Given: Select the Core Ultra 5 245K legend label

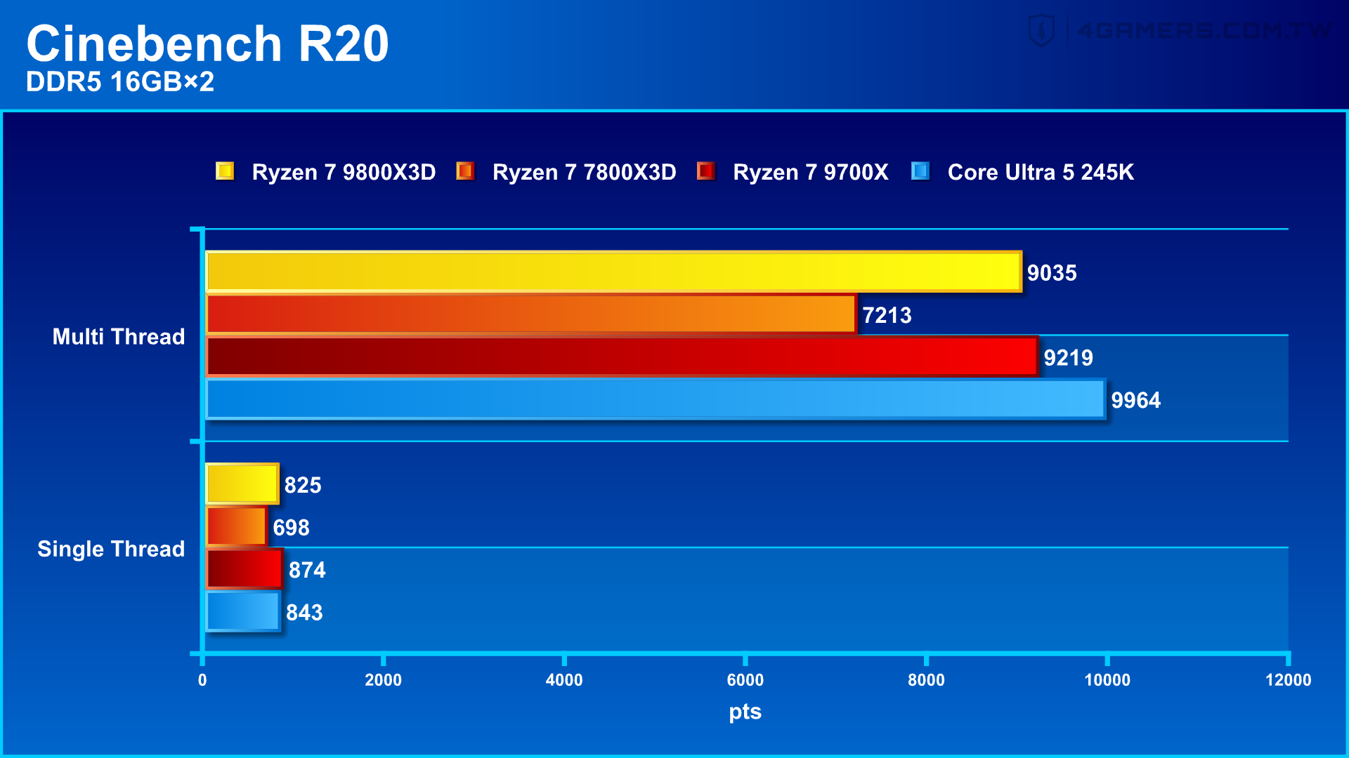Looking at the screenshot, I should (1041, 172).
